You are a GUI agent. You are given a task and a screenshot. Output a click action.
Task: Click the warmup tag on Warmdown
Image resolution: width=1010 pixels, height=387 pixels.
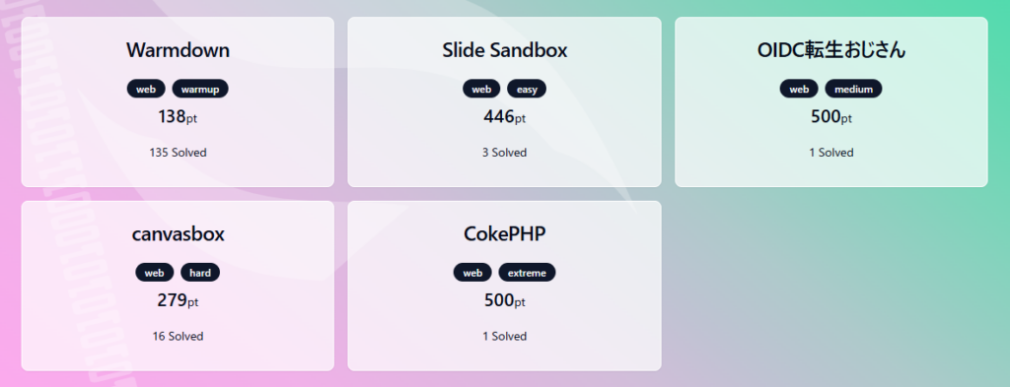[200, 90]
